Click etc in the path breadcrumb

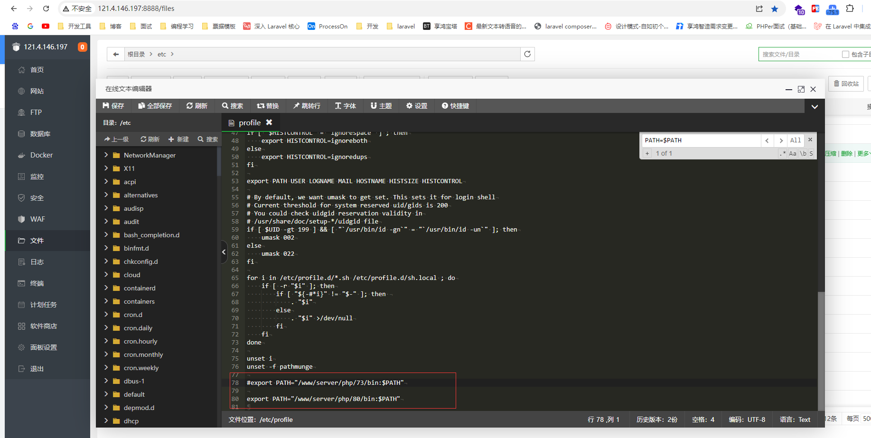point(162,54)
